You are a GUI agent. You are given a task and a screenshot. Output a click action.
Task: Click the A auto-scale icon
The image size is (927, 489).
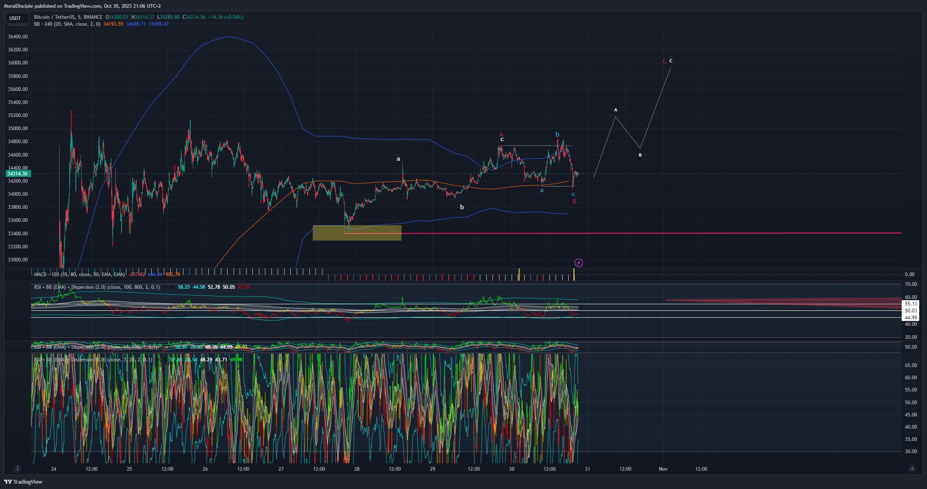pyautogui.click(x=912, y=469)
